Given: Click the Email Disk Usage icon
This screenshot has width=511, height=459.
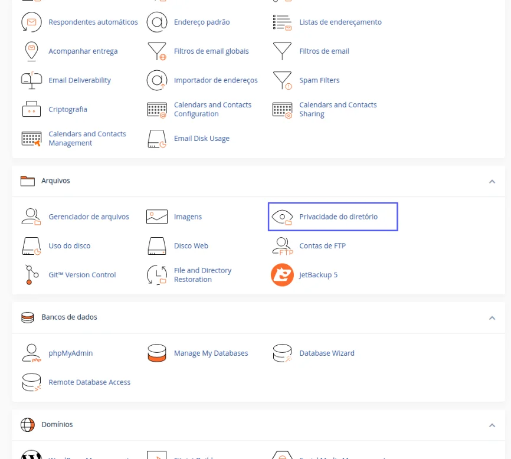Looking at the screenshot, I should tap(157, 139).
